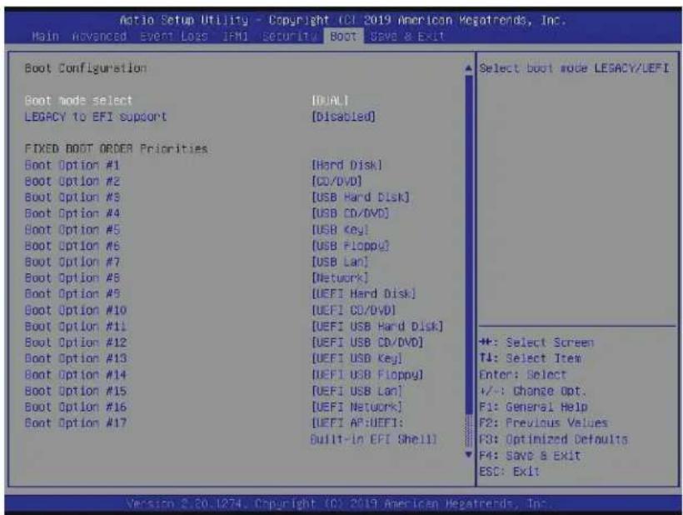
Task: Change the UEFI CD/DVD boot value
Action: pos(353,310)
